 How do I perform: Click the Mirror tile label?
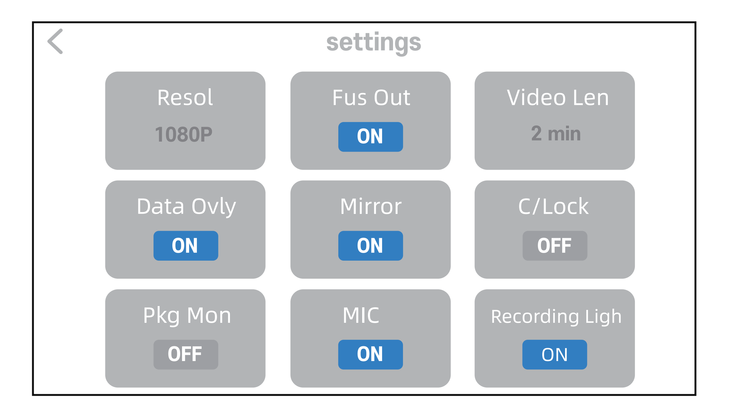[x=371, y=207]
